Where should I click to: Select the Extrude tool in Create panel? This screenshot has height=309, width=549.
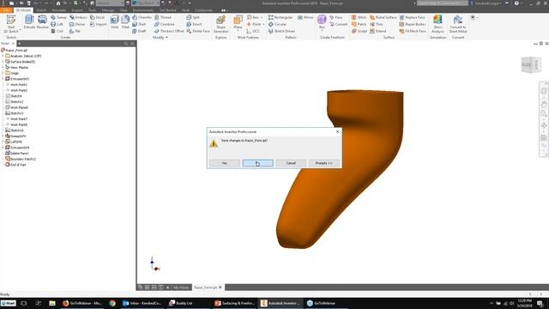(x=29, y=22)
